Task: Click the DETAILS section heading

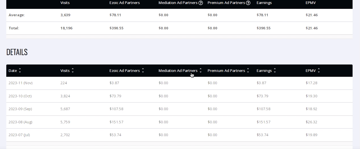Action: tap(17, 52)
